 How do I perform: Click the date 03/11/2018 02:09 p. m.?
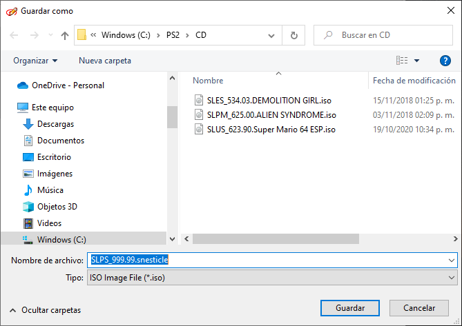[x=414, y=115]
